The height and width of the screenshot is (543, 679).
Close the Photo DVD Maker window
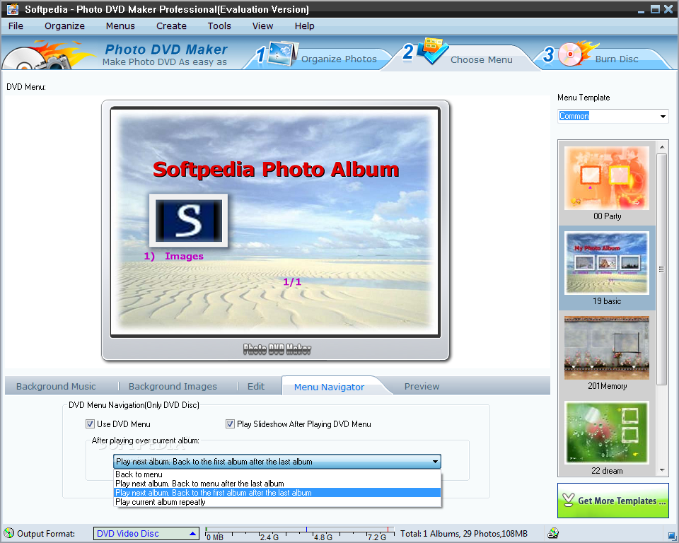pyautogui.click(x=668, y=9)
